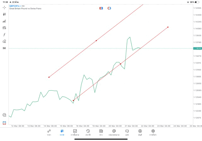
Task: Tap the red-blue circular clock icon
Action: [x=109, y=8]
